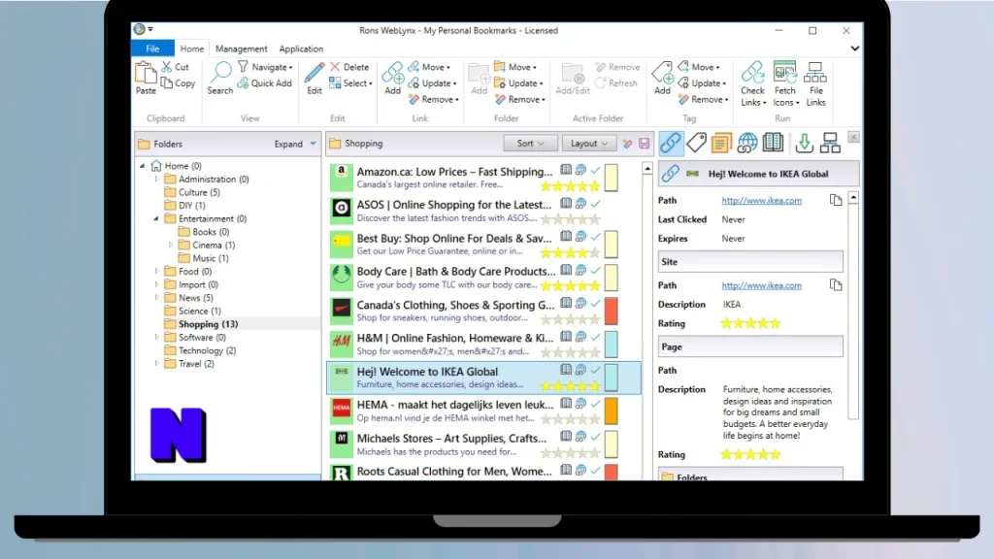The image size is (994, 559).
Task: Toggle the check mark on IKEA row
Action: pos(595,370)
